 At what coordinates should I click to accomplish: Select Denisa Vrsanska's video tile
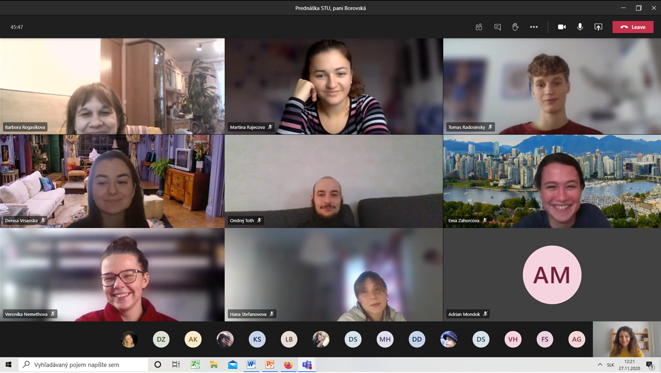[x=112, y=181]
